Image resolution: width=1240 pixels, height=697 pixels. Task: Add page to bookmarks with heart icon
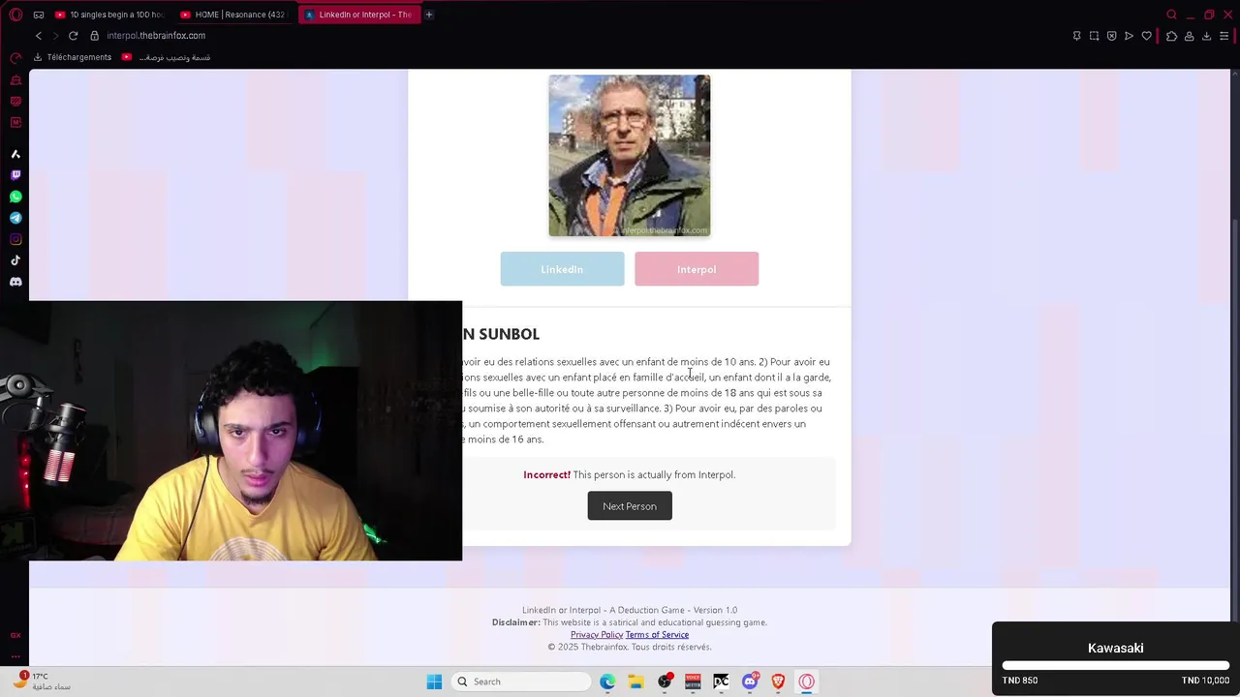tap(1146, 36)
